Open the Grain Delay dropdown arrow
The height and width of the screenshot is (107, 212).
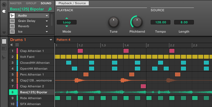coord(47,21)
